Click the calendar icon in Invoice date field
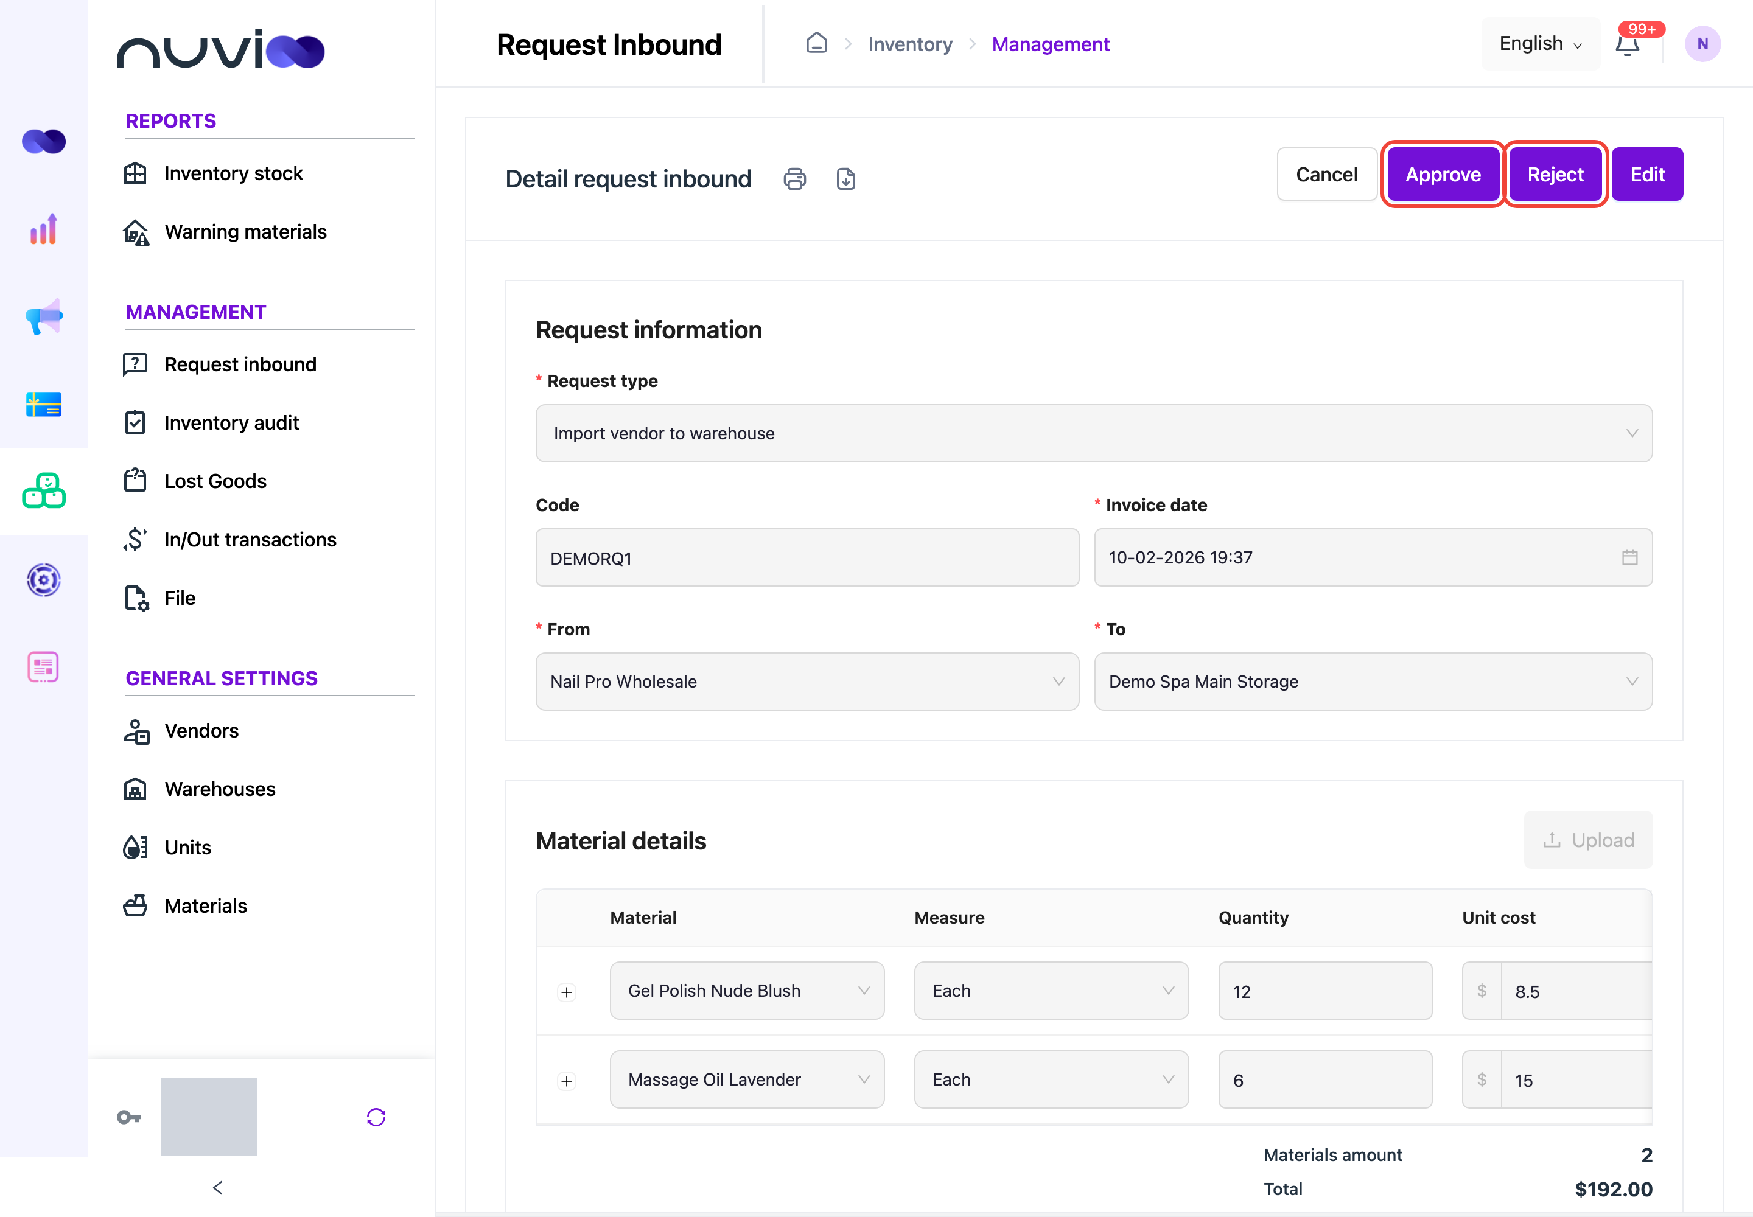1753x1217 pixels. point(1630,557)
